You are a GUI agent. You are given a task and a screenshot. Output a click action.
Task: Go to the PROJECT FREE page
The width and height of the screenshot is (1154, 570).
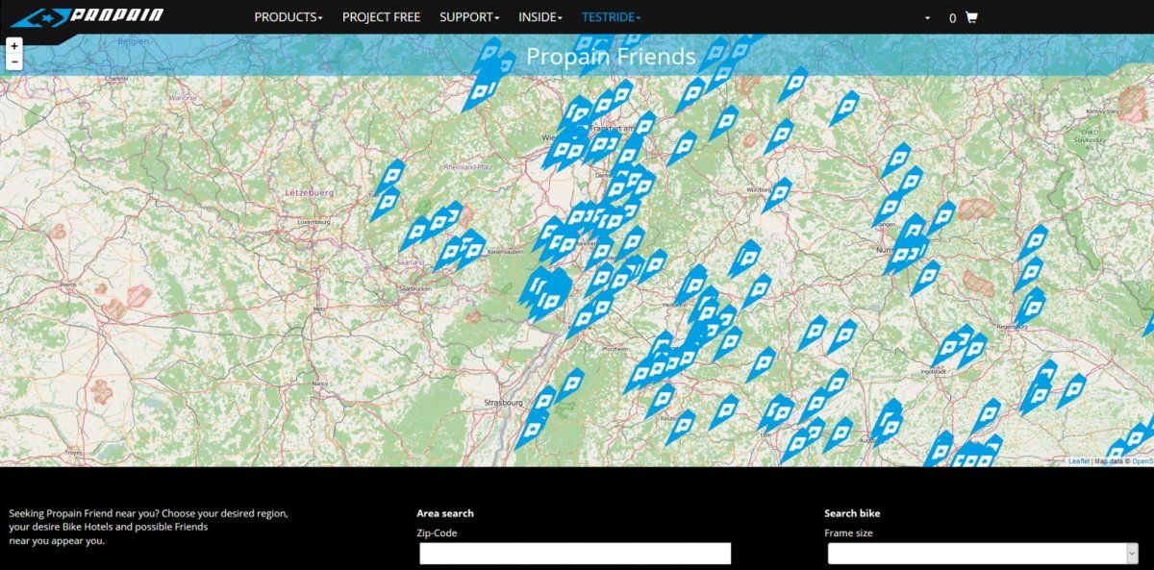pos(381,17)
